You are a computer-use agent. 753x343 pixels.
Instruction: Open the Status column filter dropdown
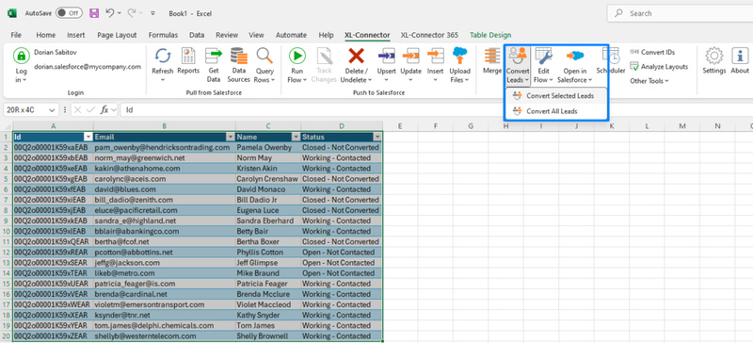point(377,137)
